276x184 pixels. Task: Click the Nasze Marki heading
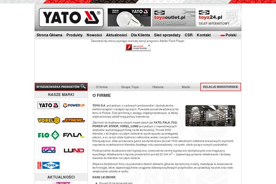61,95
